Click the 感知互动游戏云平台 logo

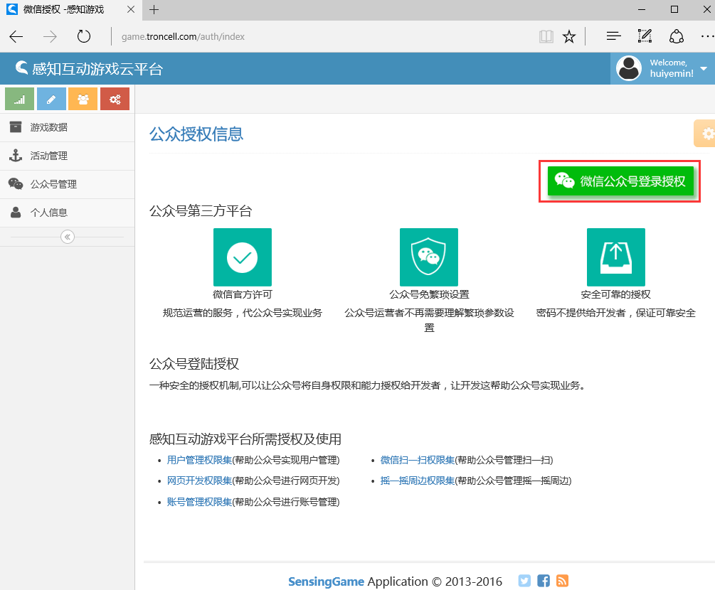coord(89,68)
